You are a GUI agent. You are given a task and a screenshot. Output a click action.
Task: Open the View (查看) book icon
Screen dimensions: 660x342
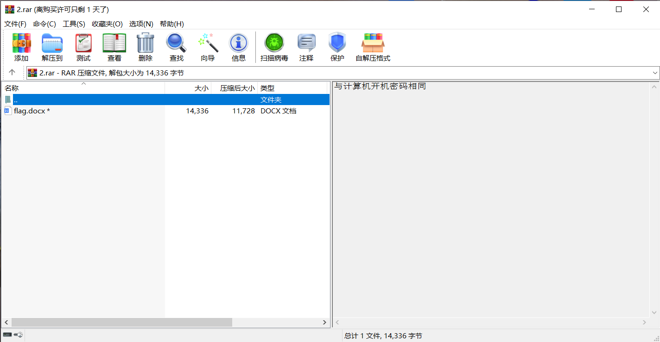pos(114,43)
